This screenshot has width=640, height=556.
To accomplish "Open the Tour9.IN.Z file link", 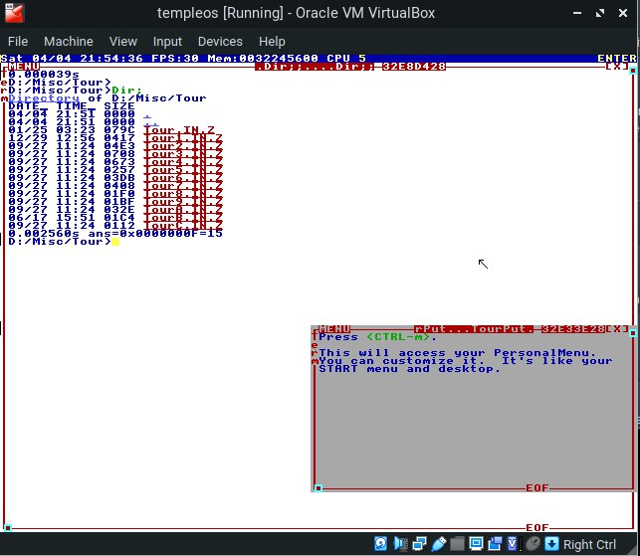I will click(x=183, y=202).
